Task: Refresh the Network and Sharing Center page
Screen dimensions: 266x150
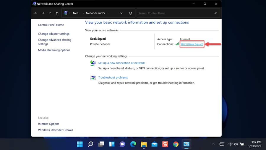Action: coord(130,13)
